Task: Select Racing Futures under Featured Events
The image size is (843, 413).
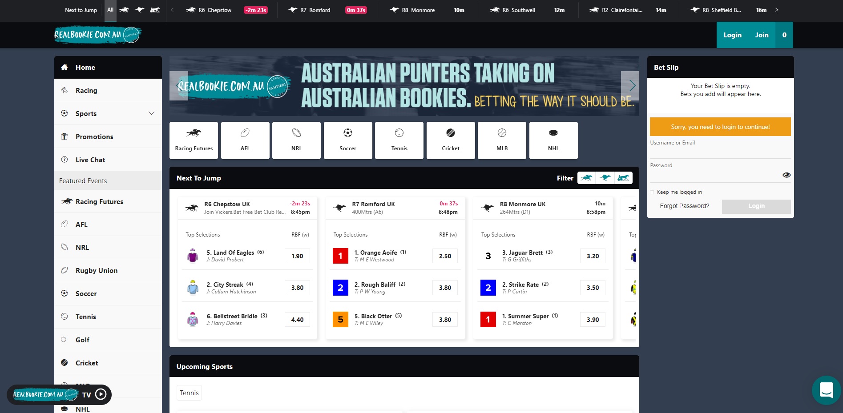Action: 108,202
